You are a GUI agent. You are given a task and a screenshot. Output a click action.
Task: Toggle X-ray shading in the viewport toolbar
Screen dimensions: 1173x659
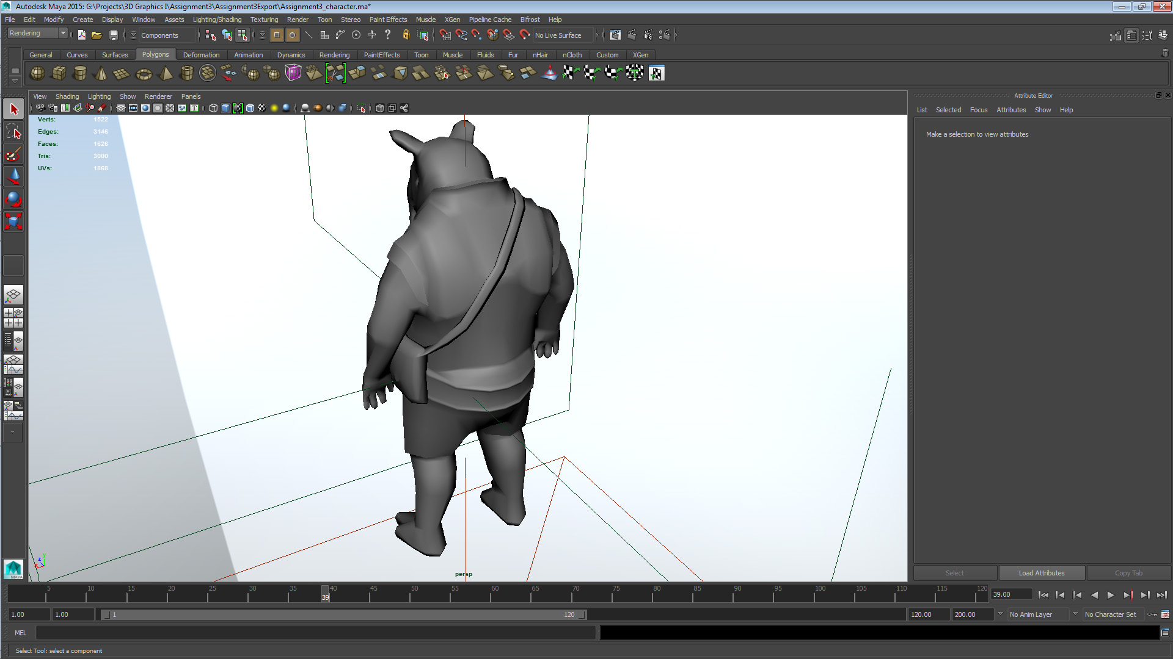pos(331,108)
